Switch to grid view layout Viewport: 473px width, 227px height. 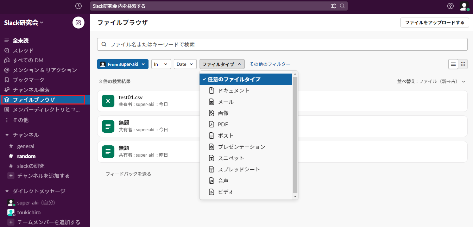(463, 64)
